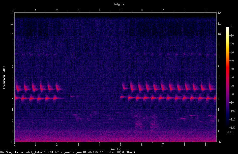Click the 5 second tick on bottom time axis
This screenshot has width=238, height=154.
point(121,145)
